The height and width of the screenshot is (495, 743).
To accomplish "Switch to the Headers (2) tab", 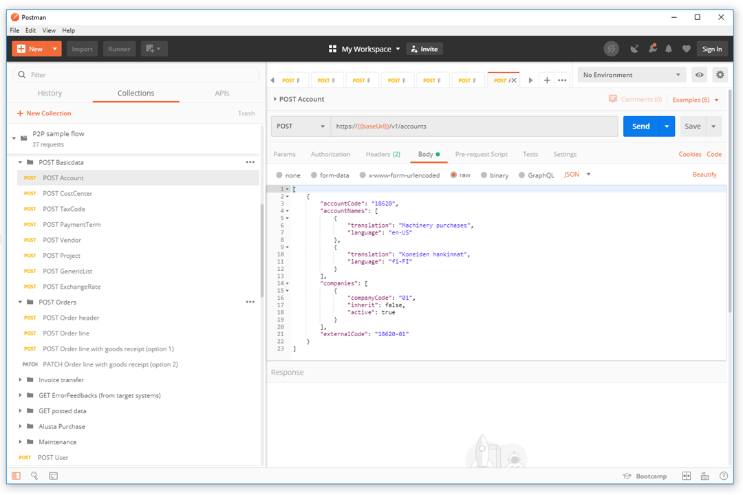I will 383,154.
